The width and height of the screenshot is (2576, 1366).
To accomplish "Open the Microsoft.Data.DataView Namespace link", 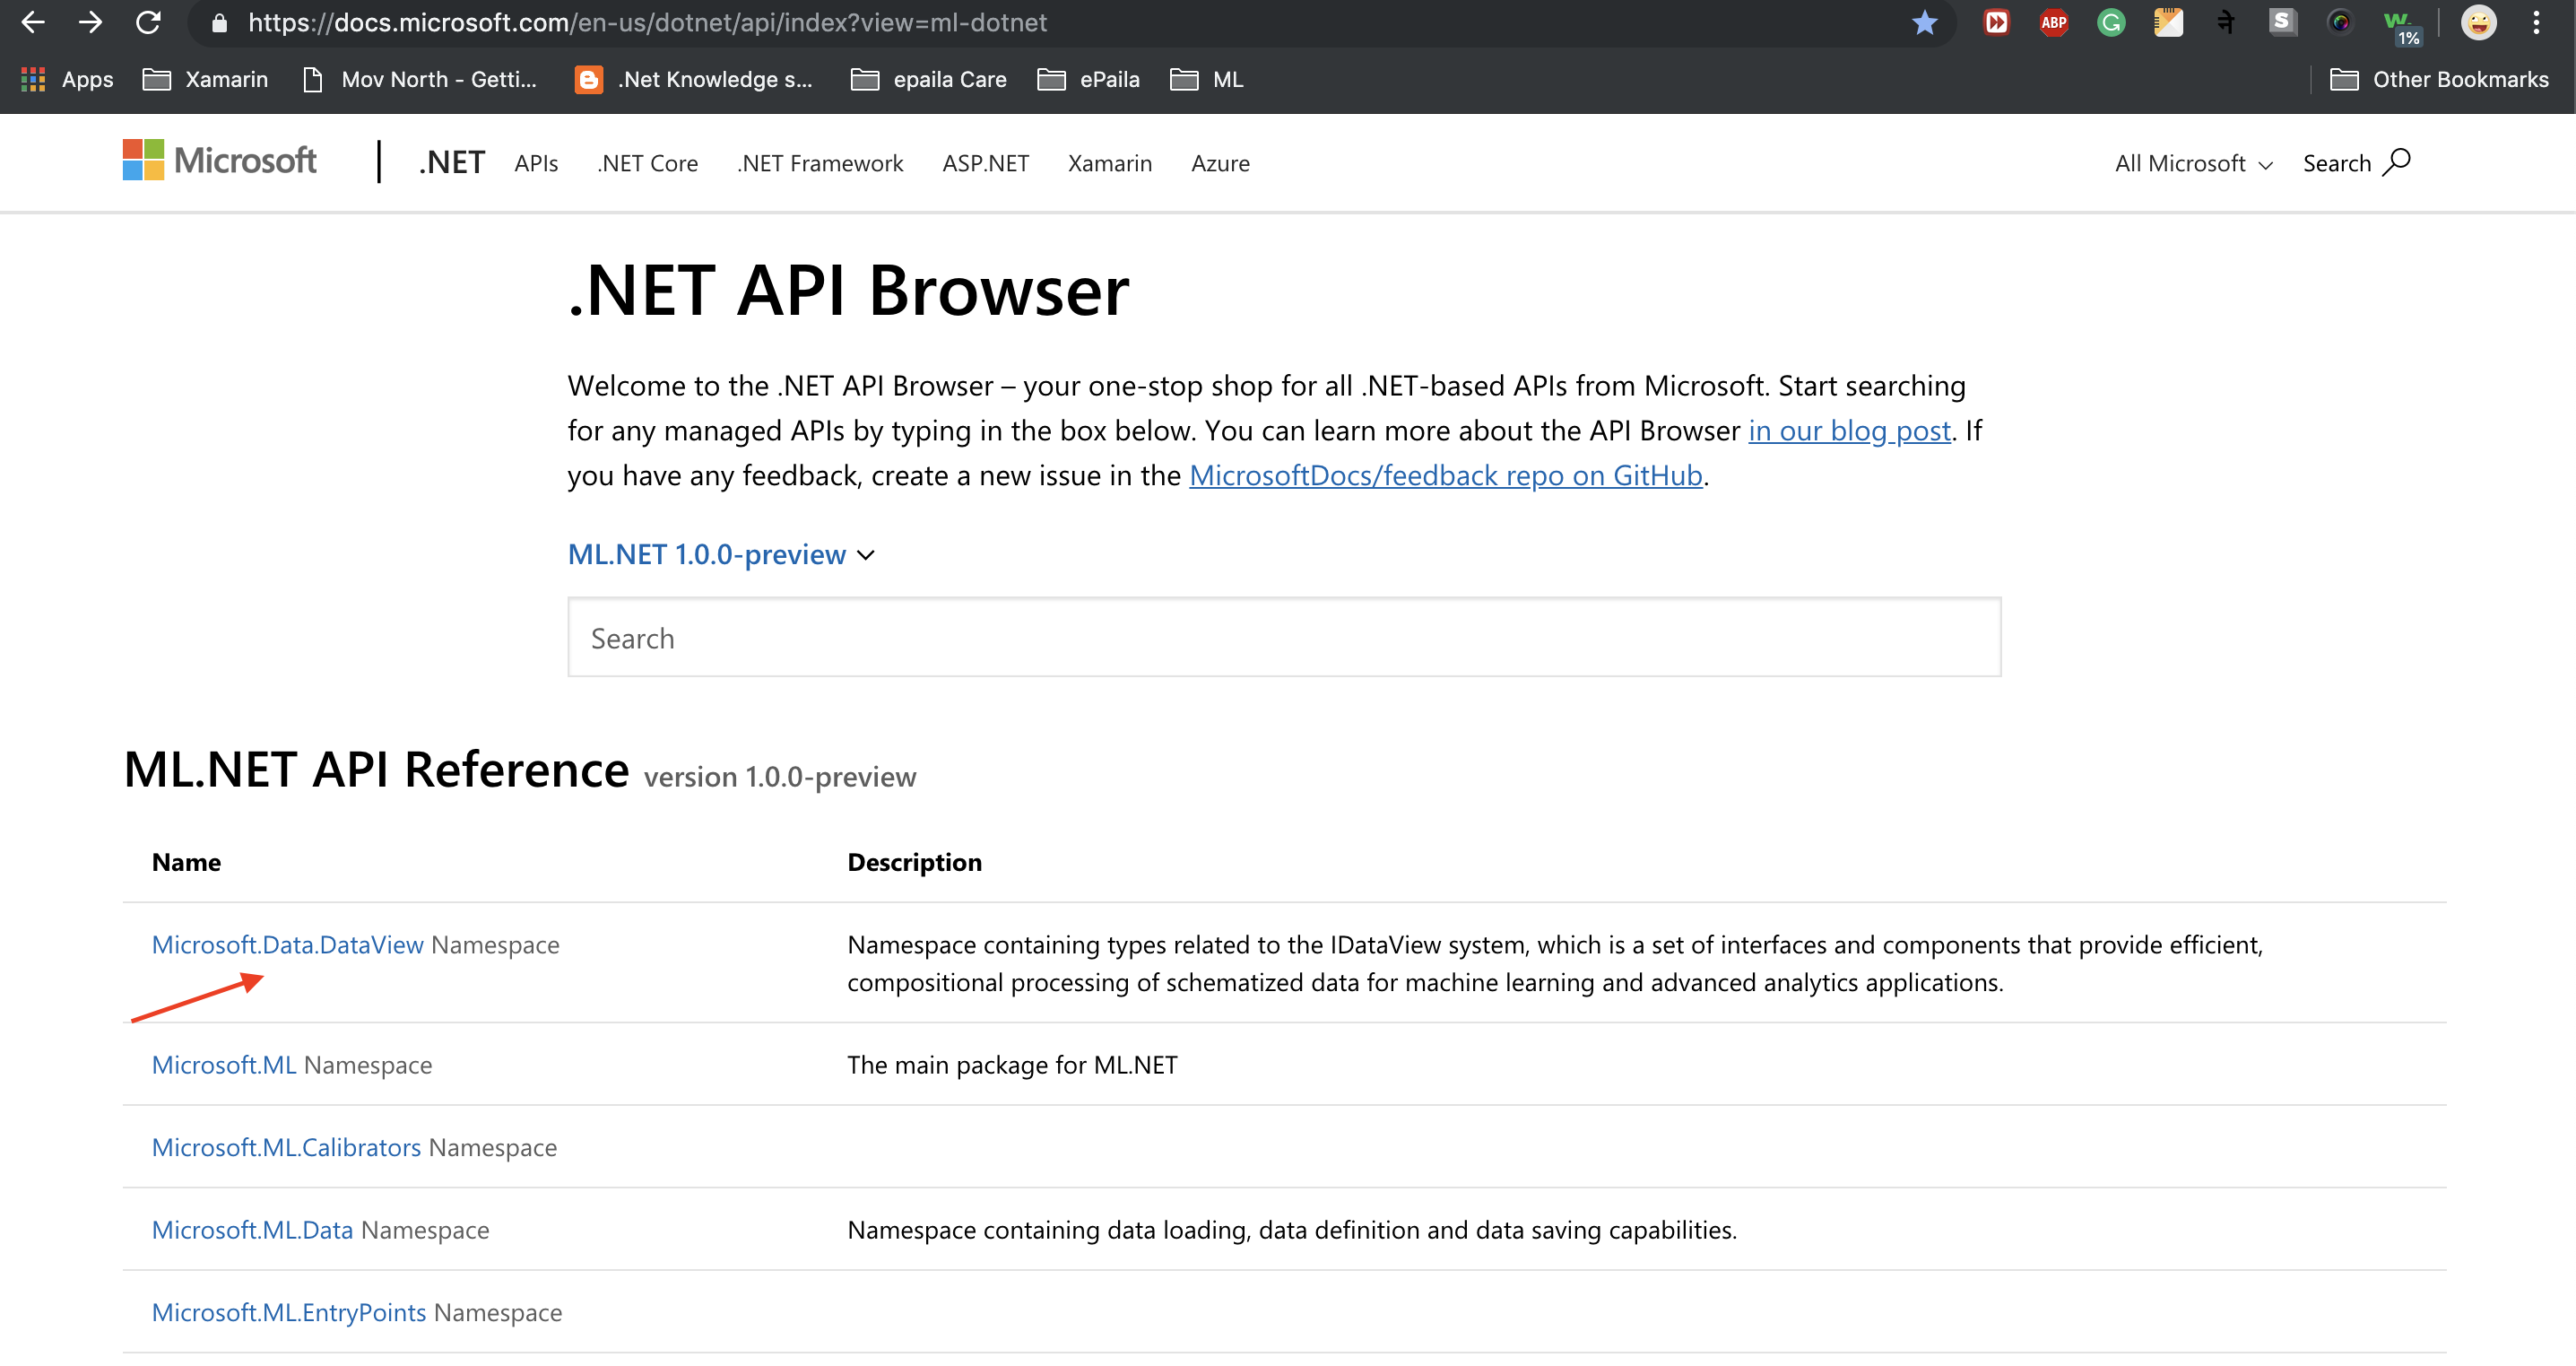I will (287, 944).
